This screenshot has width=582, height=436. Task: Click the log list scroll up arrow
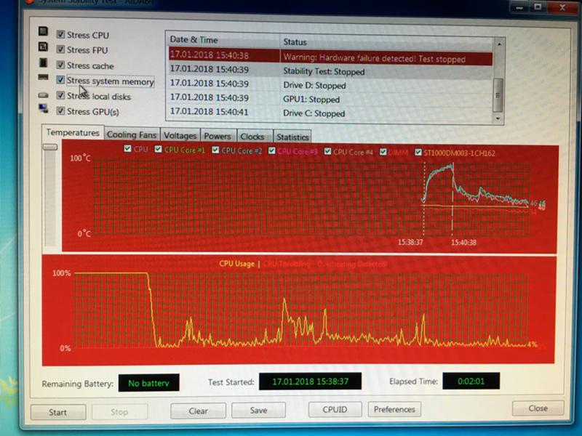click(499, 44)
